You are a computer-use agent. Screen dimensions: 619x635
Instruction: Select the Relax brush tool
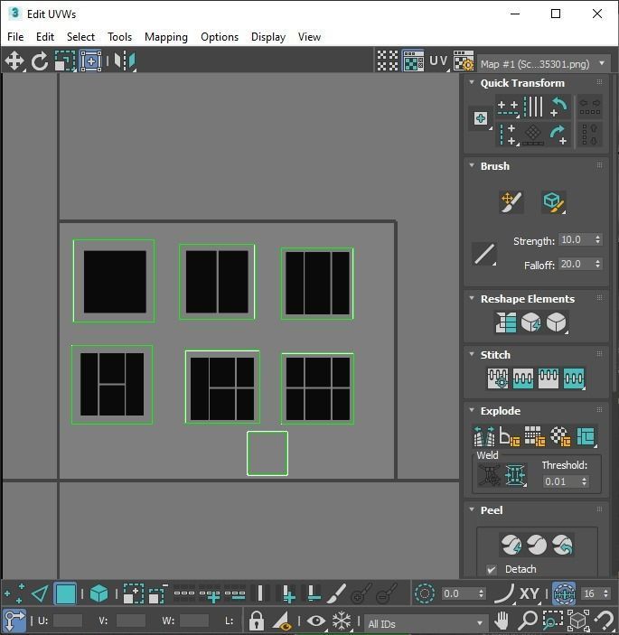[x=554, y=201]
